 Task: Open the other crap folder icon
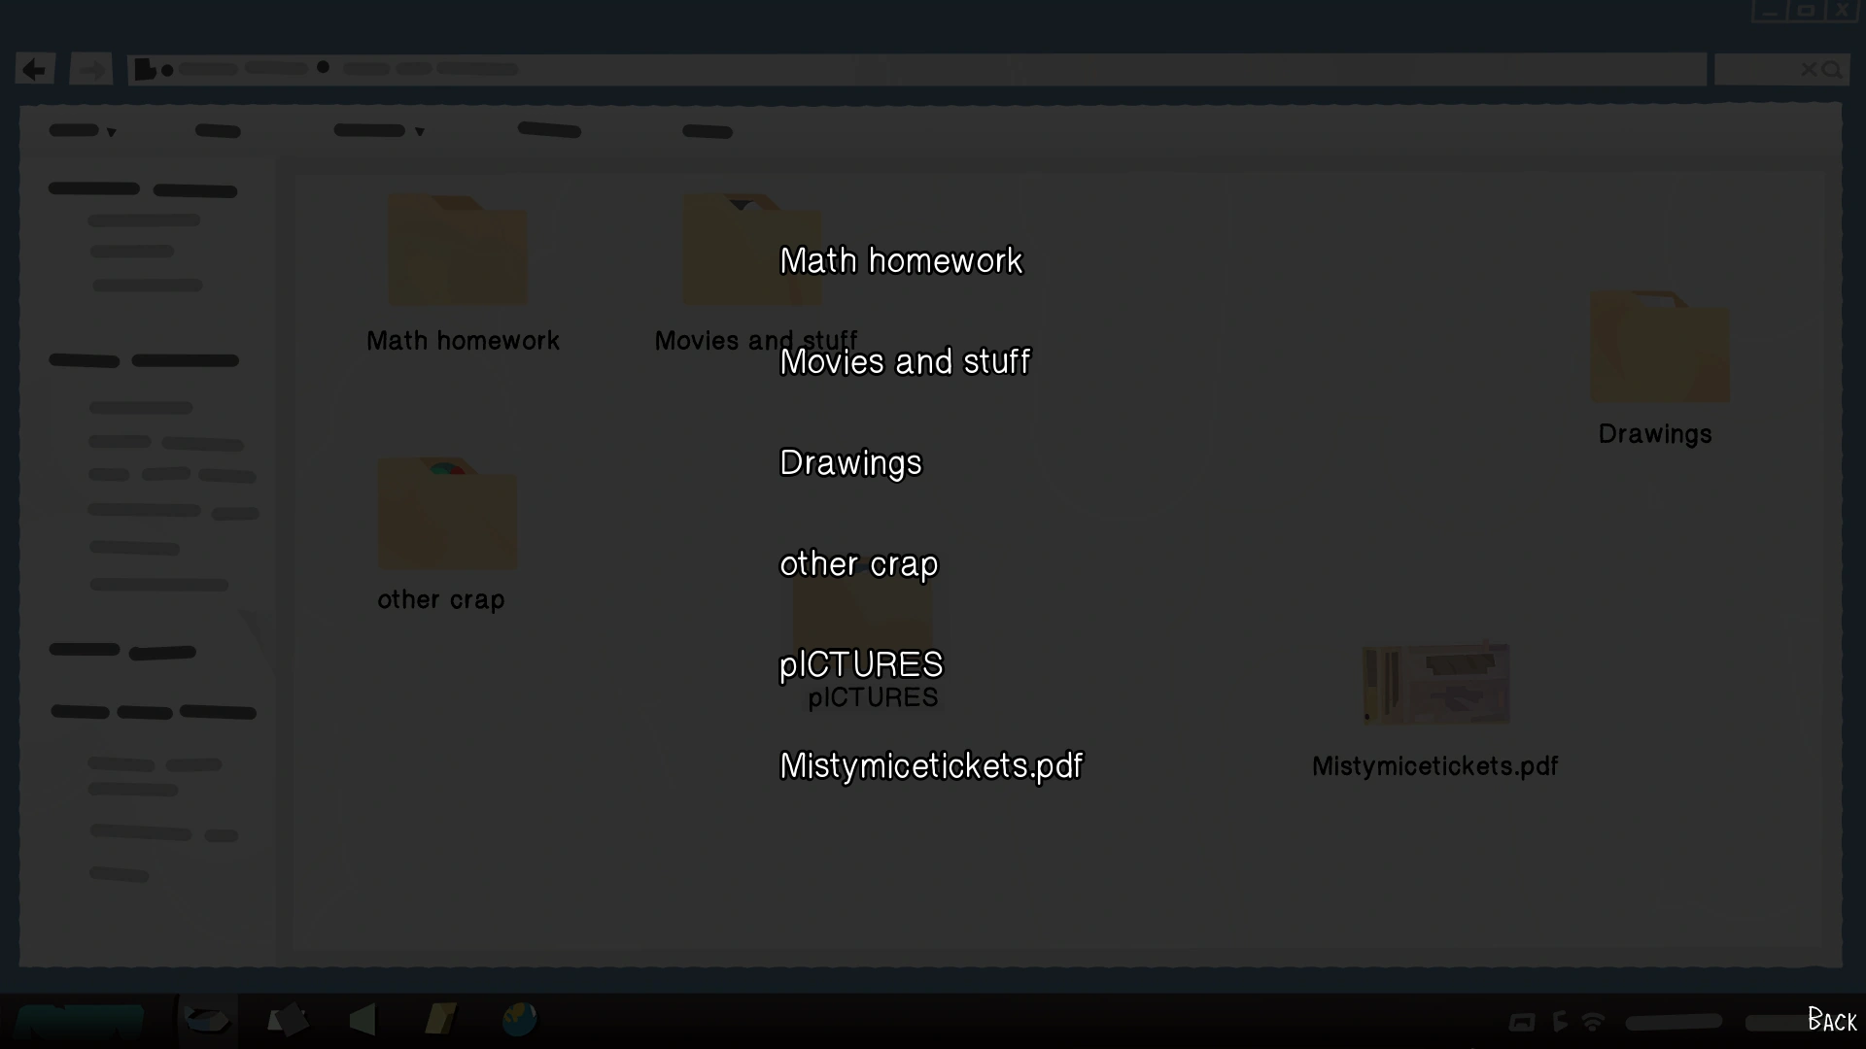447,514
